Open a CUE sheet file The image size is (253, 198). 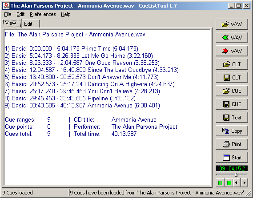point(232,91)
